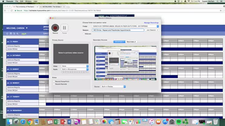This screenshot has width=225, height=126.
Task: Switch to the Secondary 2 tab
Action: pos(131,42)
